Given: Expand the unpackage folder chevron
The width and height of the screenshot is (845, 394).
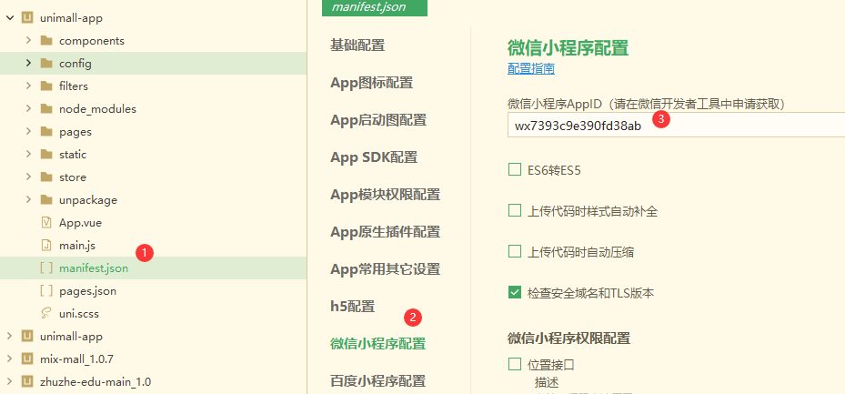Looking at the screenshot, I should coord(28,200).
